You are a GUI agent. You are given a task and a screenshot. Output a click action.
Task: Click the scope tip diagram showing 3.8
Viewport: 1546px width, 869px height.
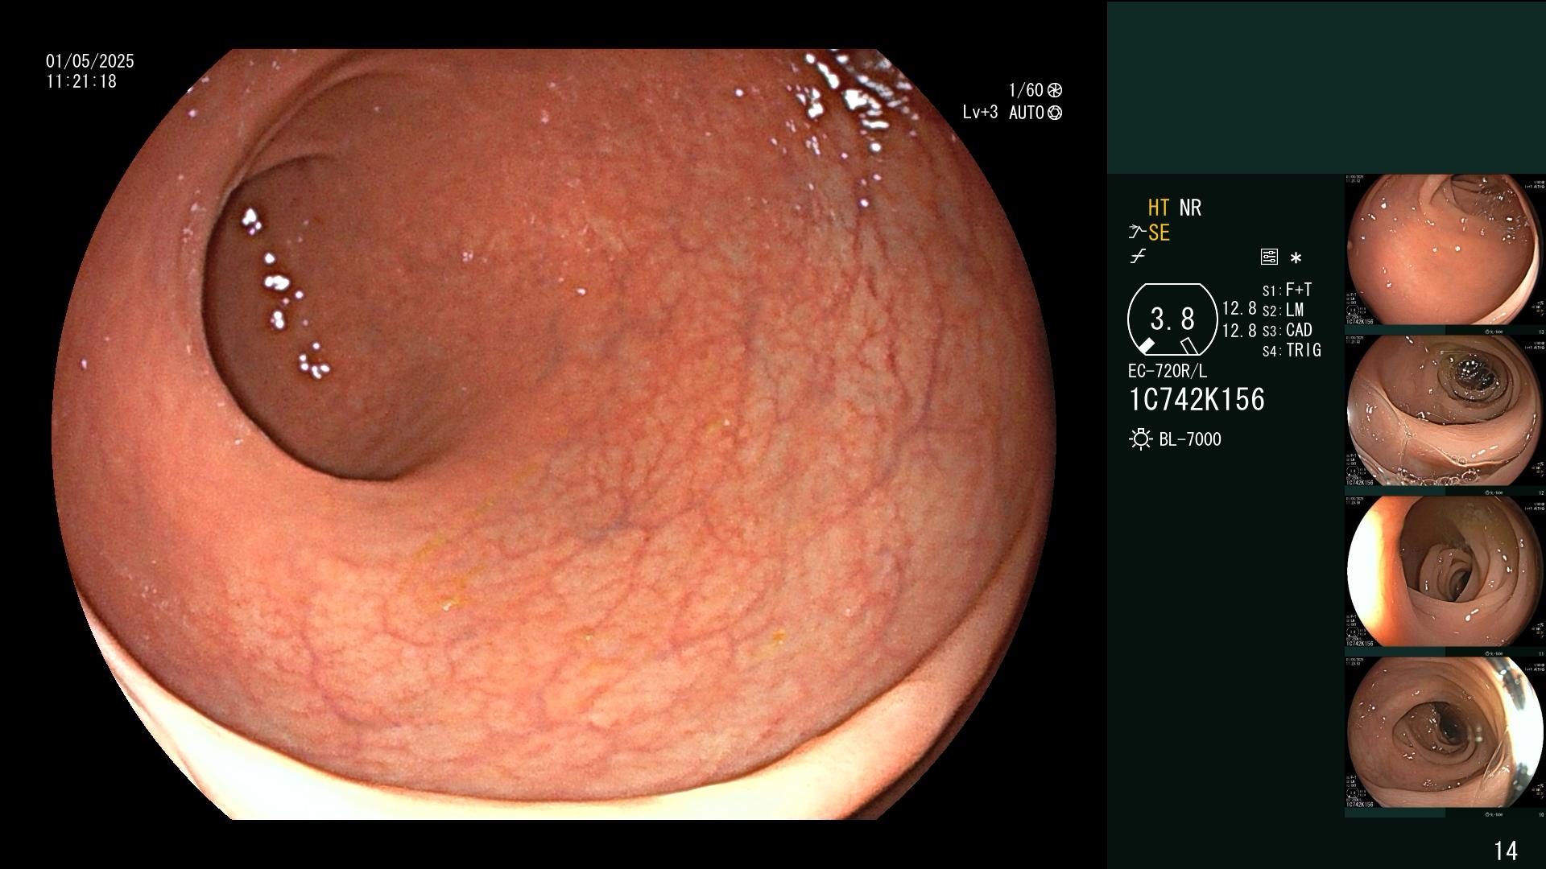point(1172,319)
